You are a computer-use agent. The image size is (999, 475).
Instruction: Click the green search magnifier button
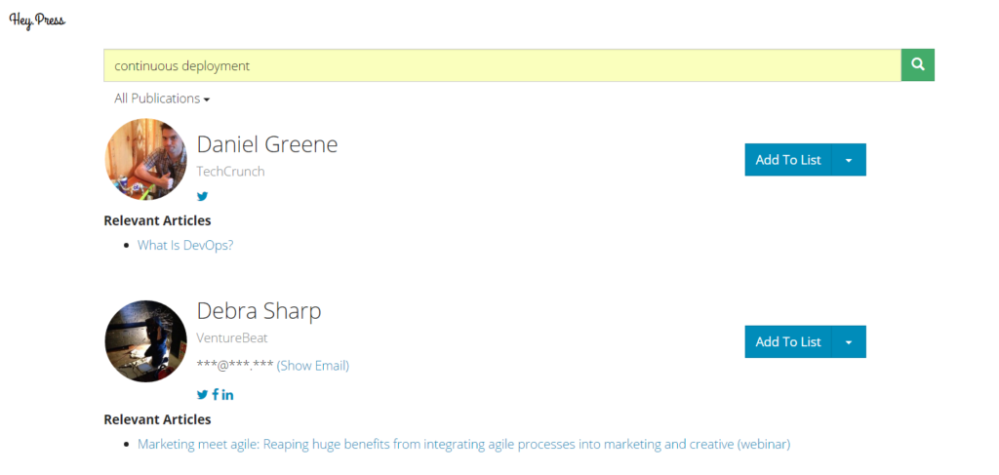[x=917, y=65]
